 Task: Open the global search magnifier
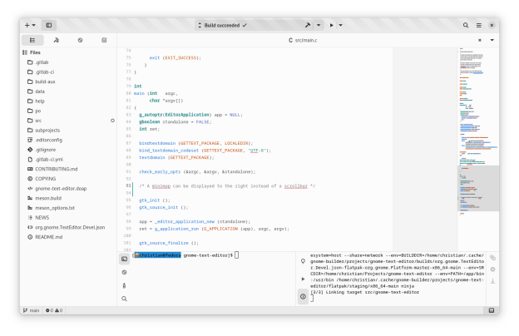466,26
